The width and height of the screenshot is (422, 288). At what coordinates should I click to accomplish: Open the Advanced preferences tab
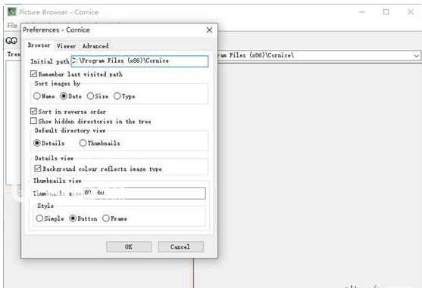[x=95, y=46]
